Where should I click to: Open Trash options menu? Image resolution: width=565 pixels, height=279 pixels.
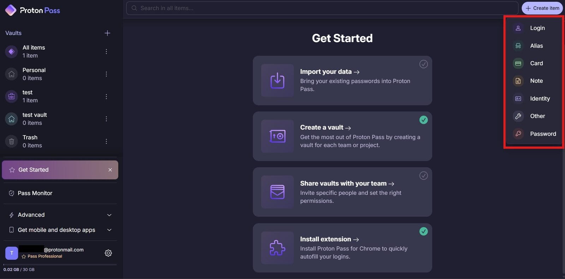pyautogui.click(x=106, y=141)
